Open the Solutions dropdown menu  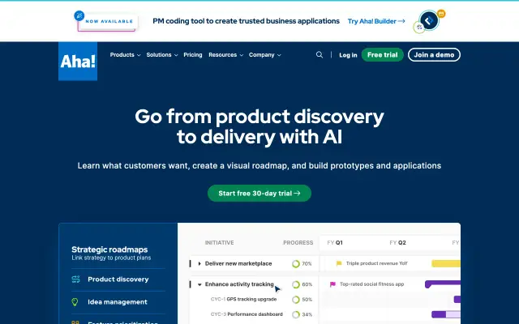[162, 55]
